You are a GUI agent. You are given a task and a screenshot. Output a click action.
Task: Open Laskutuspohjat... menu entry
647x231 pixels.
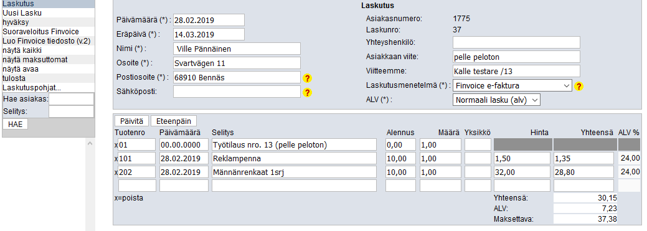pos(32,87)
